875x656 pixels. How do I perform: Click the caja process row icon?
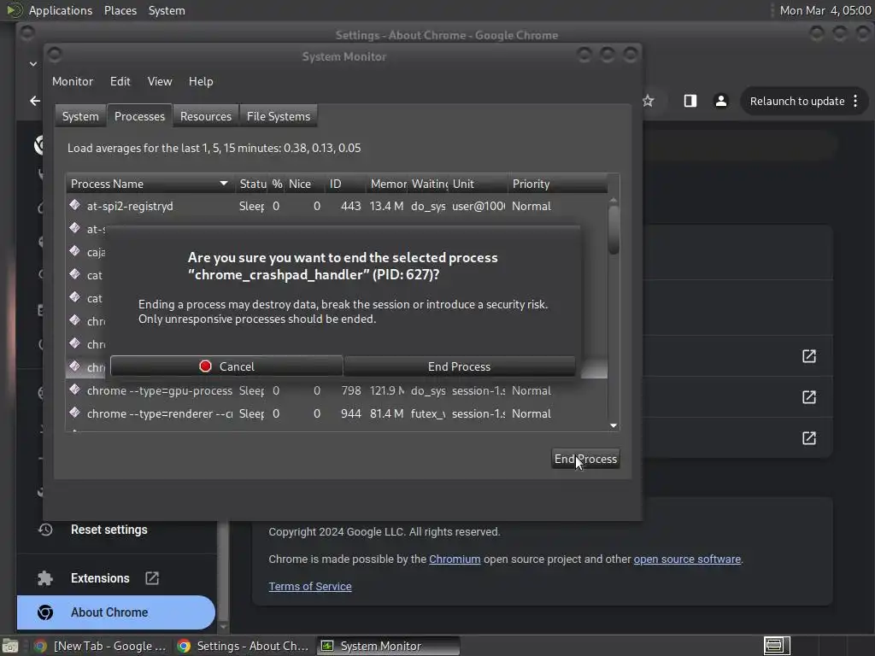pos(75,251)
